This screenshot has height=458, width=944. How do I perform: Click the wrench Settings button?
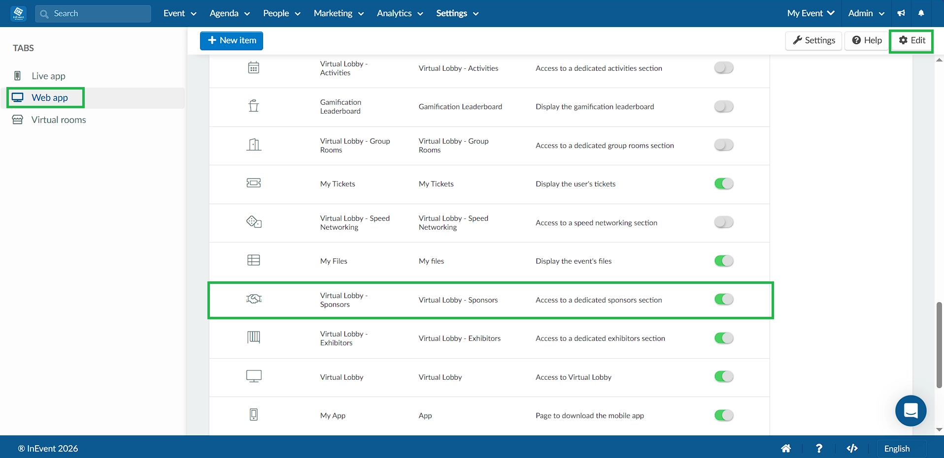[813, 40]
